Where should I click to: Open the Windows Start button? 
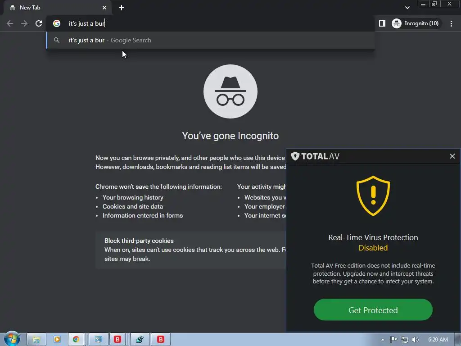12,339
